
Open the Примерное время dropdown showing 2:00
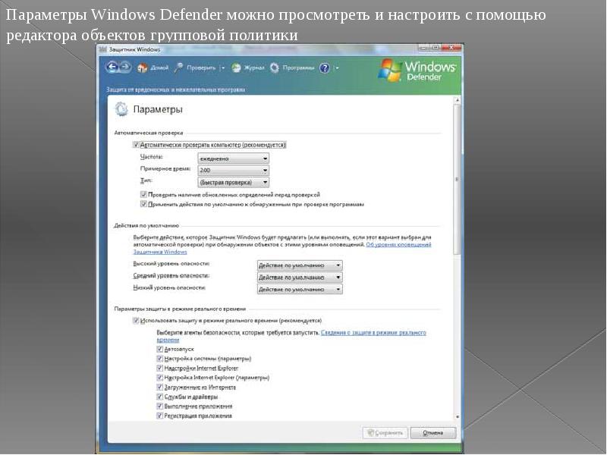click(233, 170)
